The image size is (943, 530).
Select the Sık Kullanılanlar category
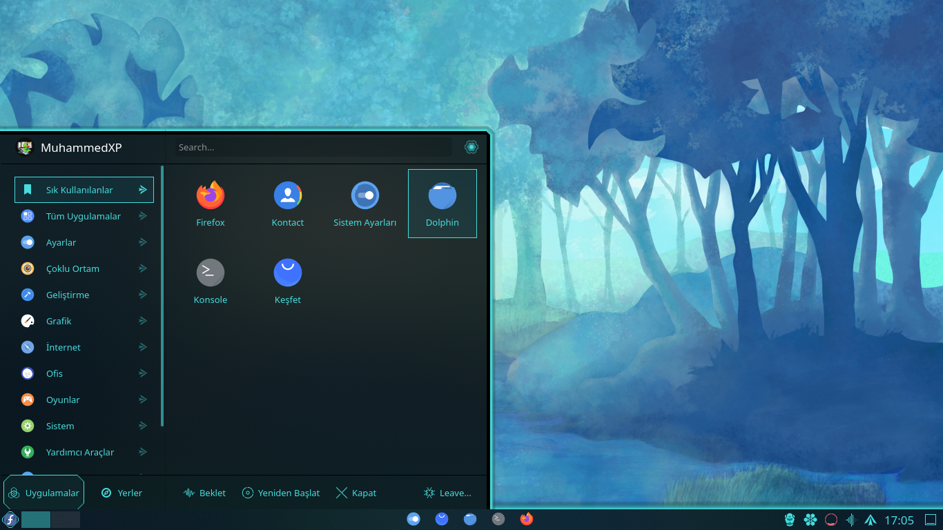point(84,190)
